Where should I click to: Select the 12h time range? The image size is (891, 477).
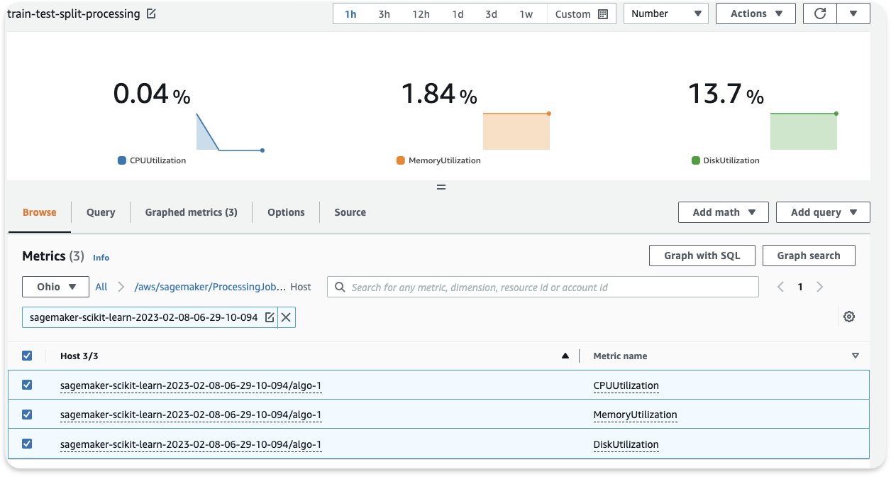(421, 14)
